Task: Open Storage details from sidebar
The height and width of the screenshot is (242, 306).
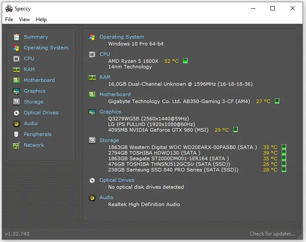Action: pyautogui.click(x=33, y=102)
